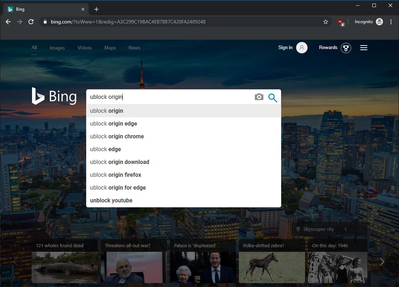The width and height of the screenshot is (399, 287).
Task: Open the Bing hamburger menu
Action: click(364, 48)
